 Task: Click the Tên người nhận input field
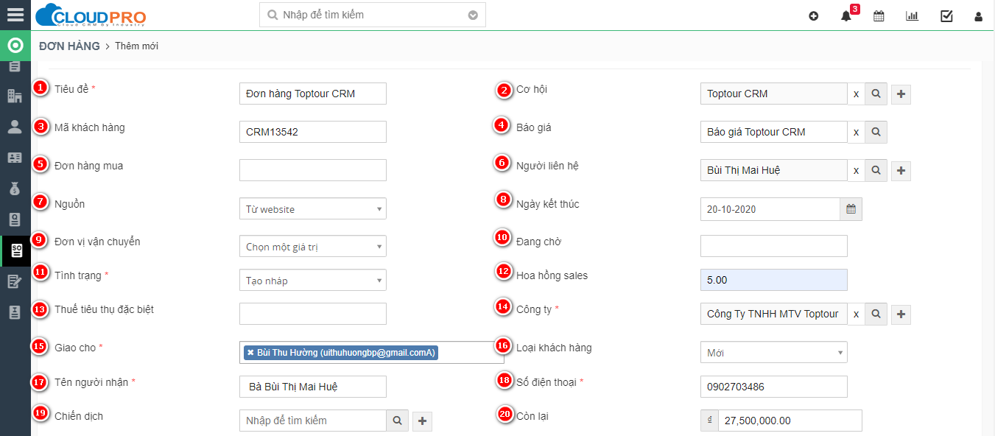tap(313, 387)
